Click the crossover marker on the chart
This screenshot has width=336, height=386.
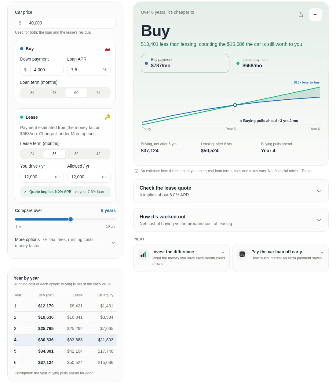[235, 105]
